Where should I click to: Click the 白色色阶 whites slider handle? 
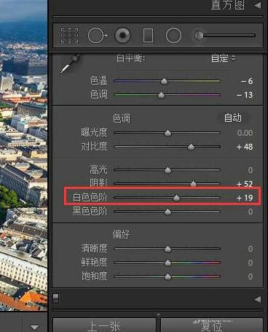pos(176,198)
